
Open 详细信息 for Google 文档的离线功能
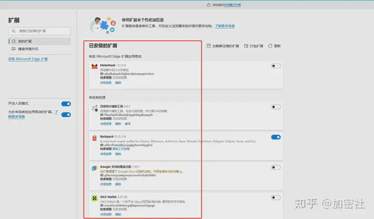tap(105, 184)
